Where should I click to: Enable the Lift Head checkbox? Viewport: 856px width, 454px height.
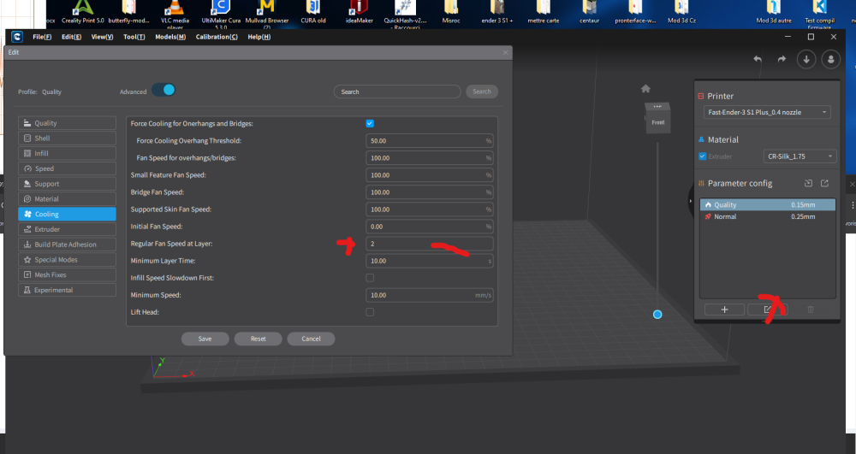(370, 312)
